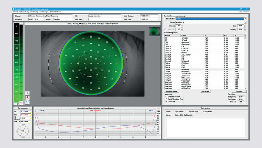The width and height of the screenshot is (262, 148).
Task: Select the Quantum 1 lens row
Action: tap(204, 42)
